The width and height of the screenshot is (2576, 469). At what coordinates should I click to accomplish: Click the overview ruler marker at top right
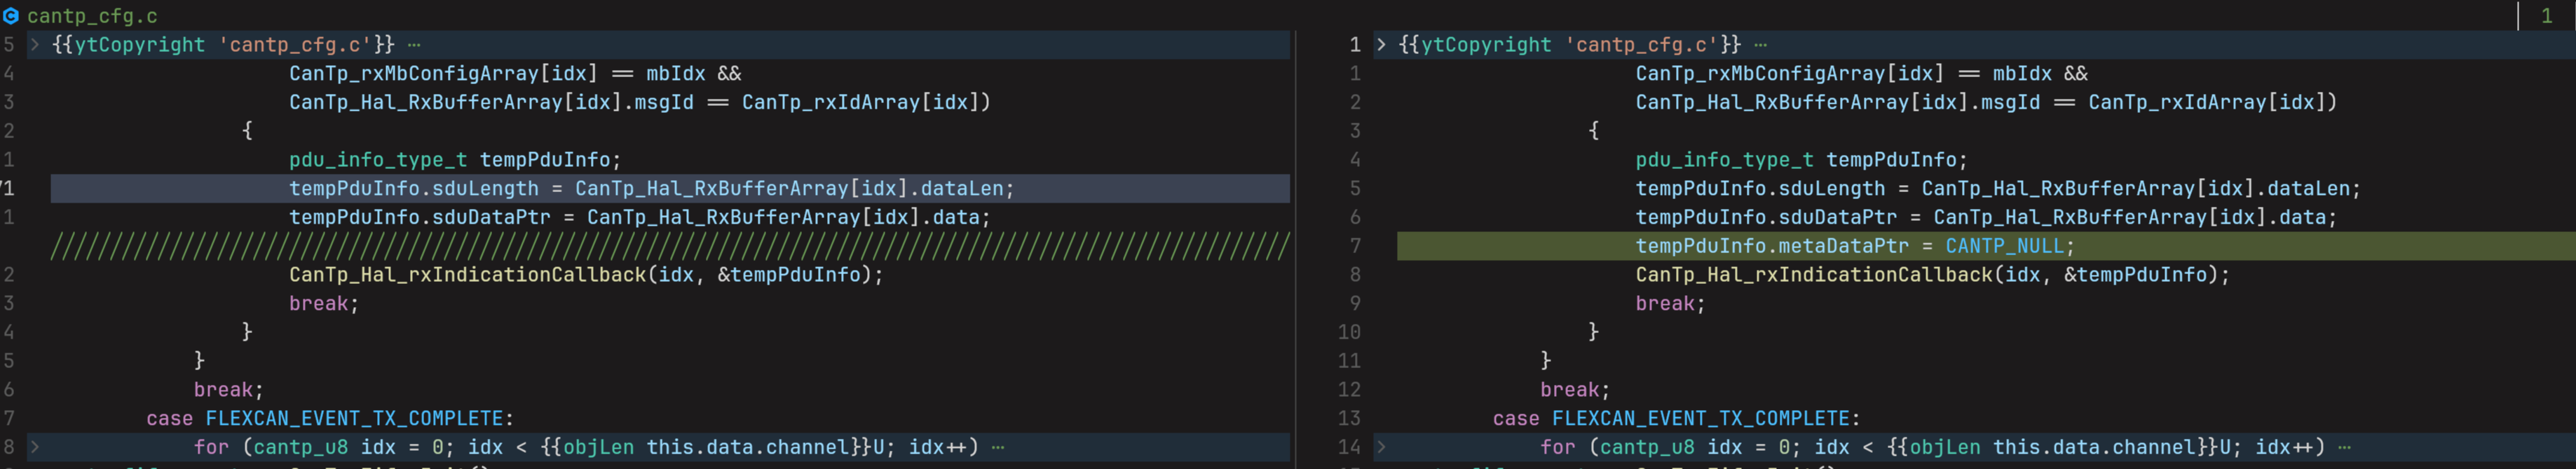[x=2546, y=16]
